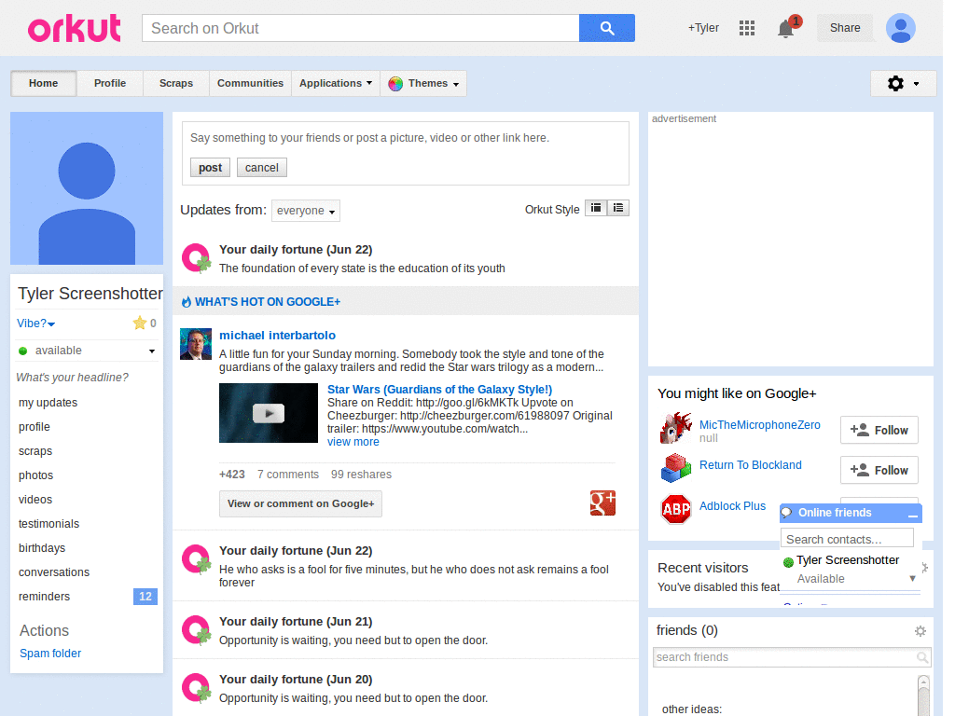Click the Jun 20 fortune icon
The width and height of the screenshot is (955, 716).
(196, 688)
